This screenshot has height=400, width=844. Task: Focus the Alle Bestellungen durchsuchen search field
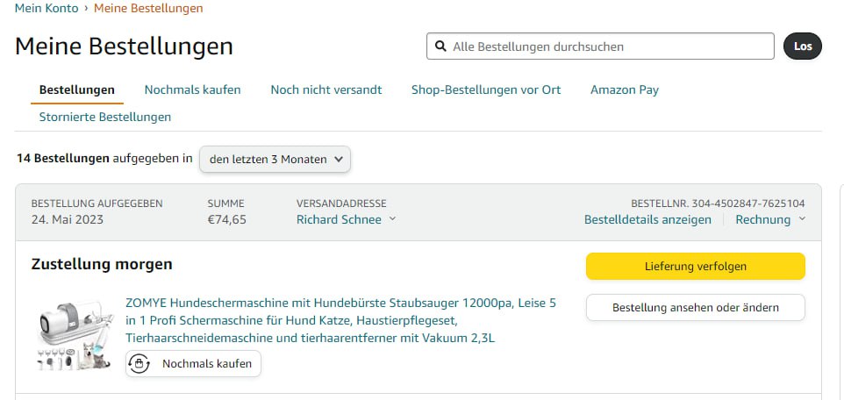[x=605, y=46]
